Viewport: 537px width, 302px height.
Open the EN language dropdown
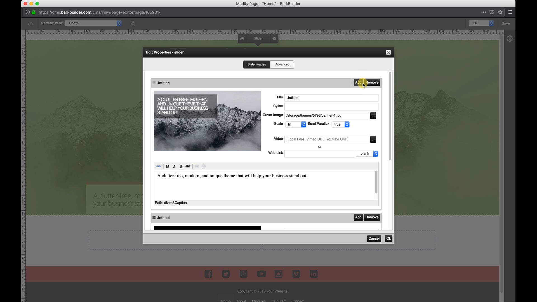tap(481, 23)
